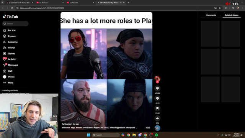Open the #thechoppedofus hashtag

coord(118,128)
